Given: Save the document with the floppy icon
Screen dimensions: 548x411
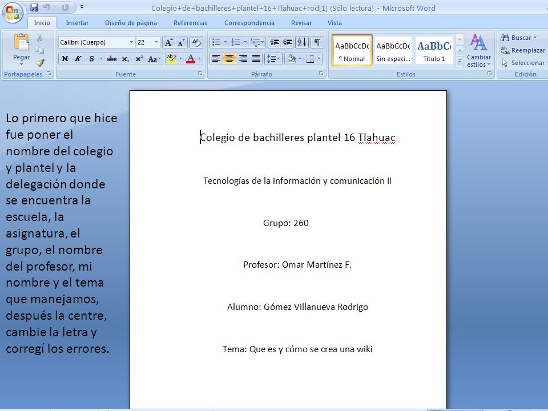Looking at the screenshot, I should [34, 7].
